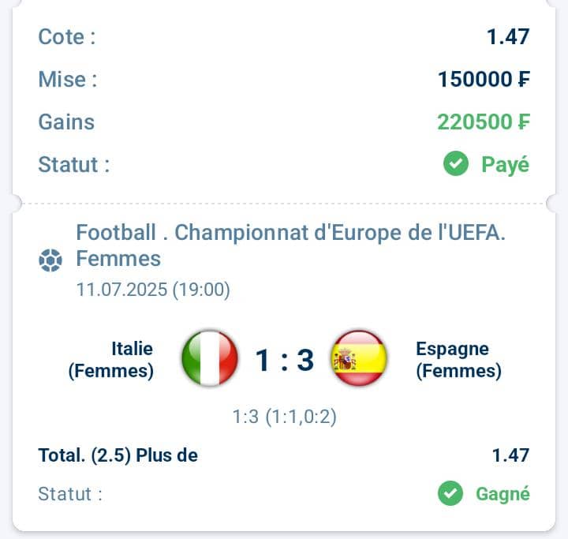Viewport: 568px width, 539px height.
Task: Click the football sport icon
Action: pos(50,260)
